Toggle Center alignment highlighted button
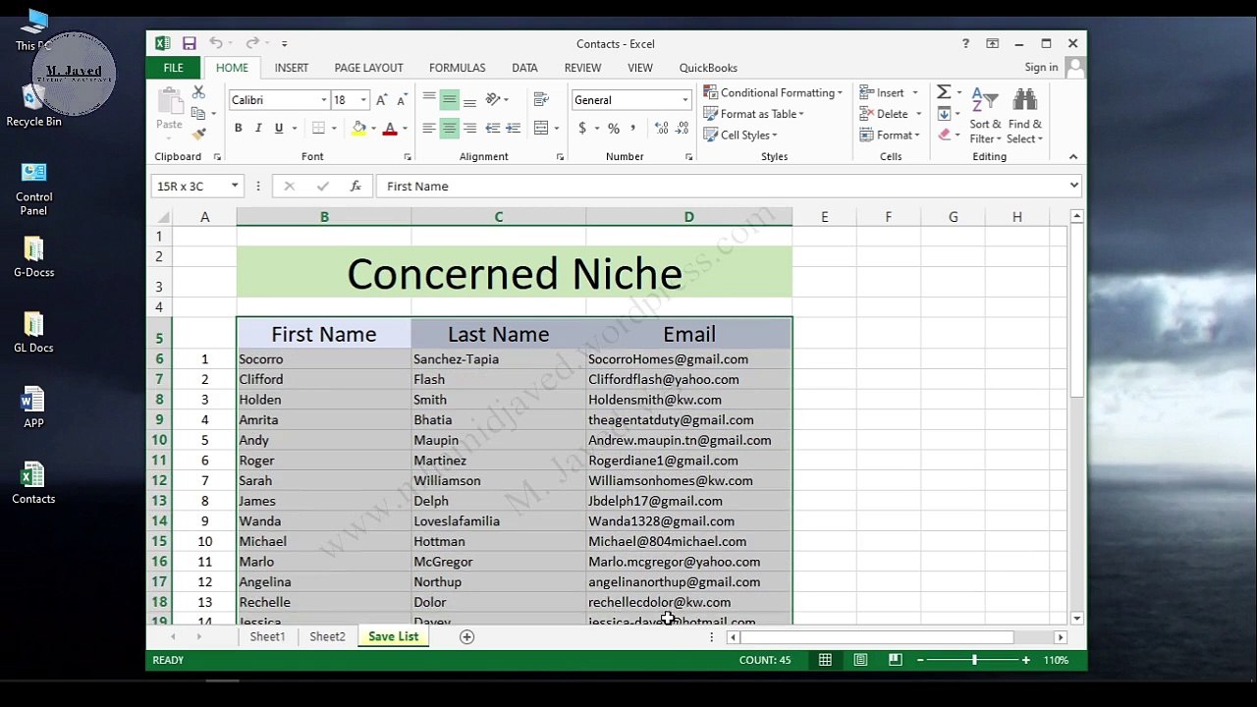This screenshot has width=1257, height=707. (449, 129)
